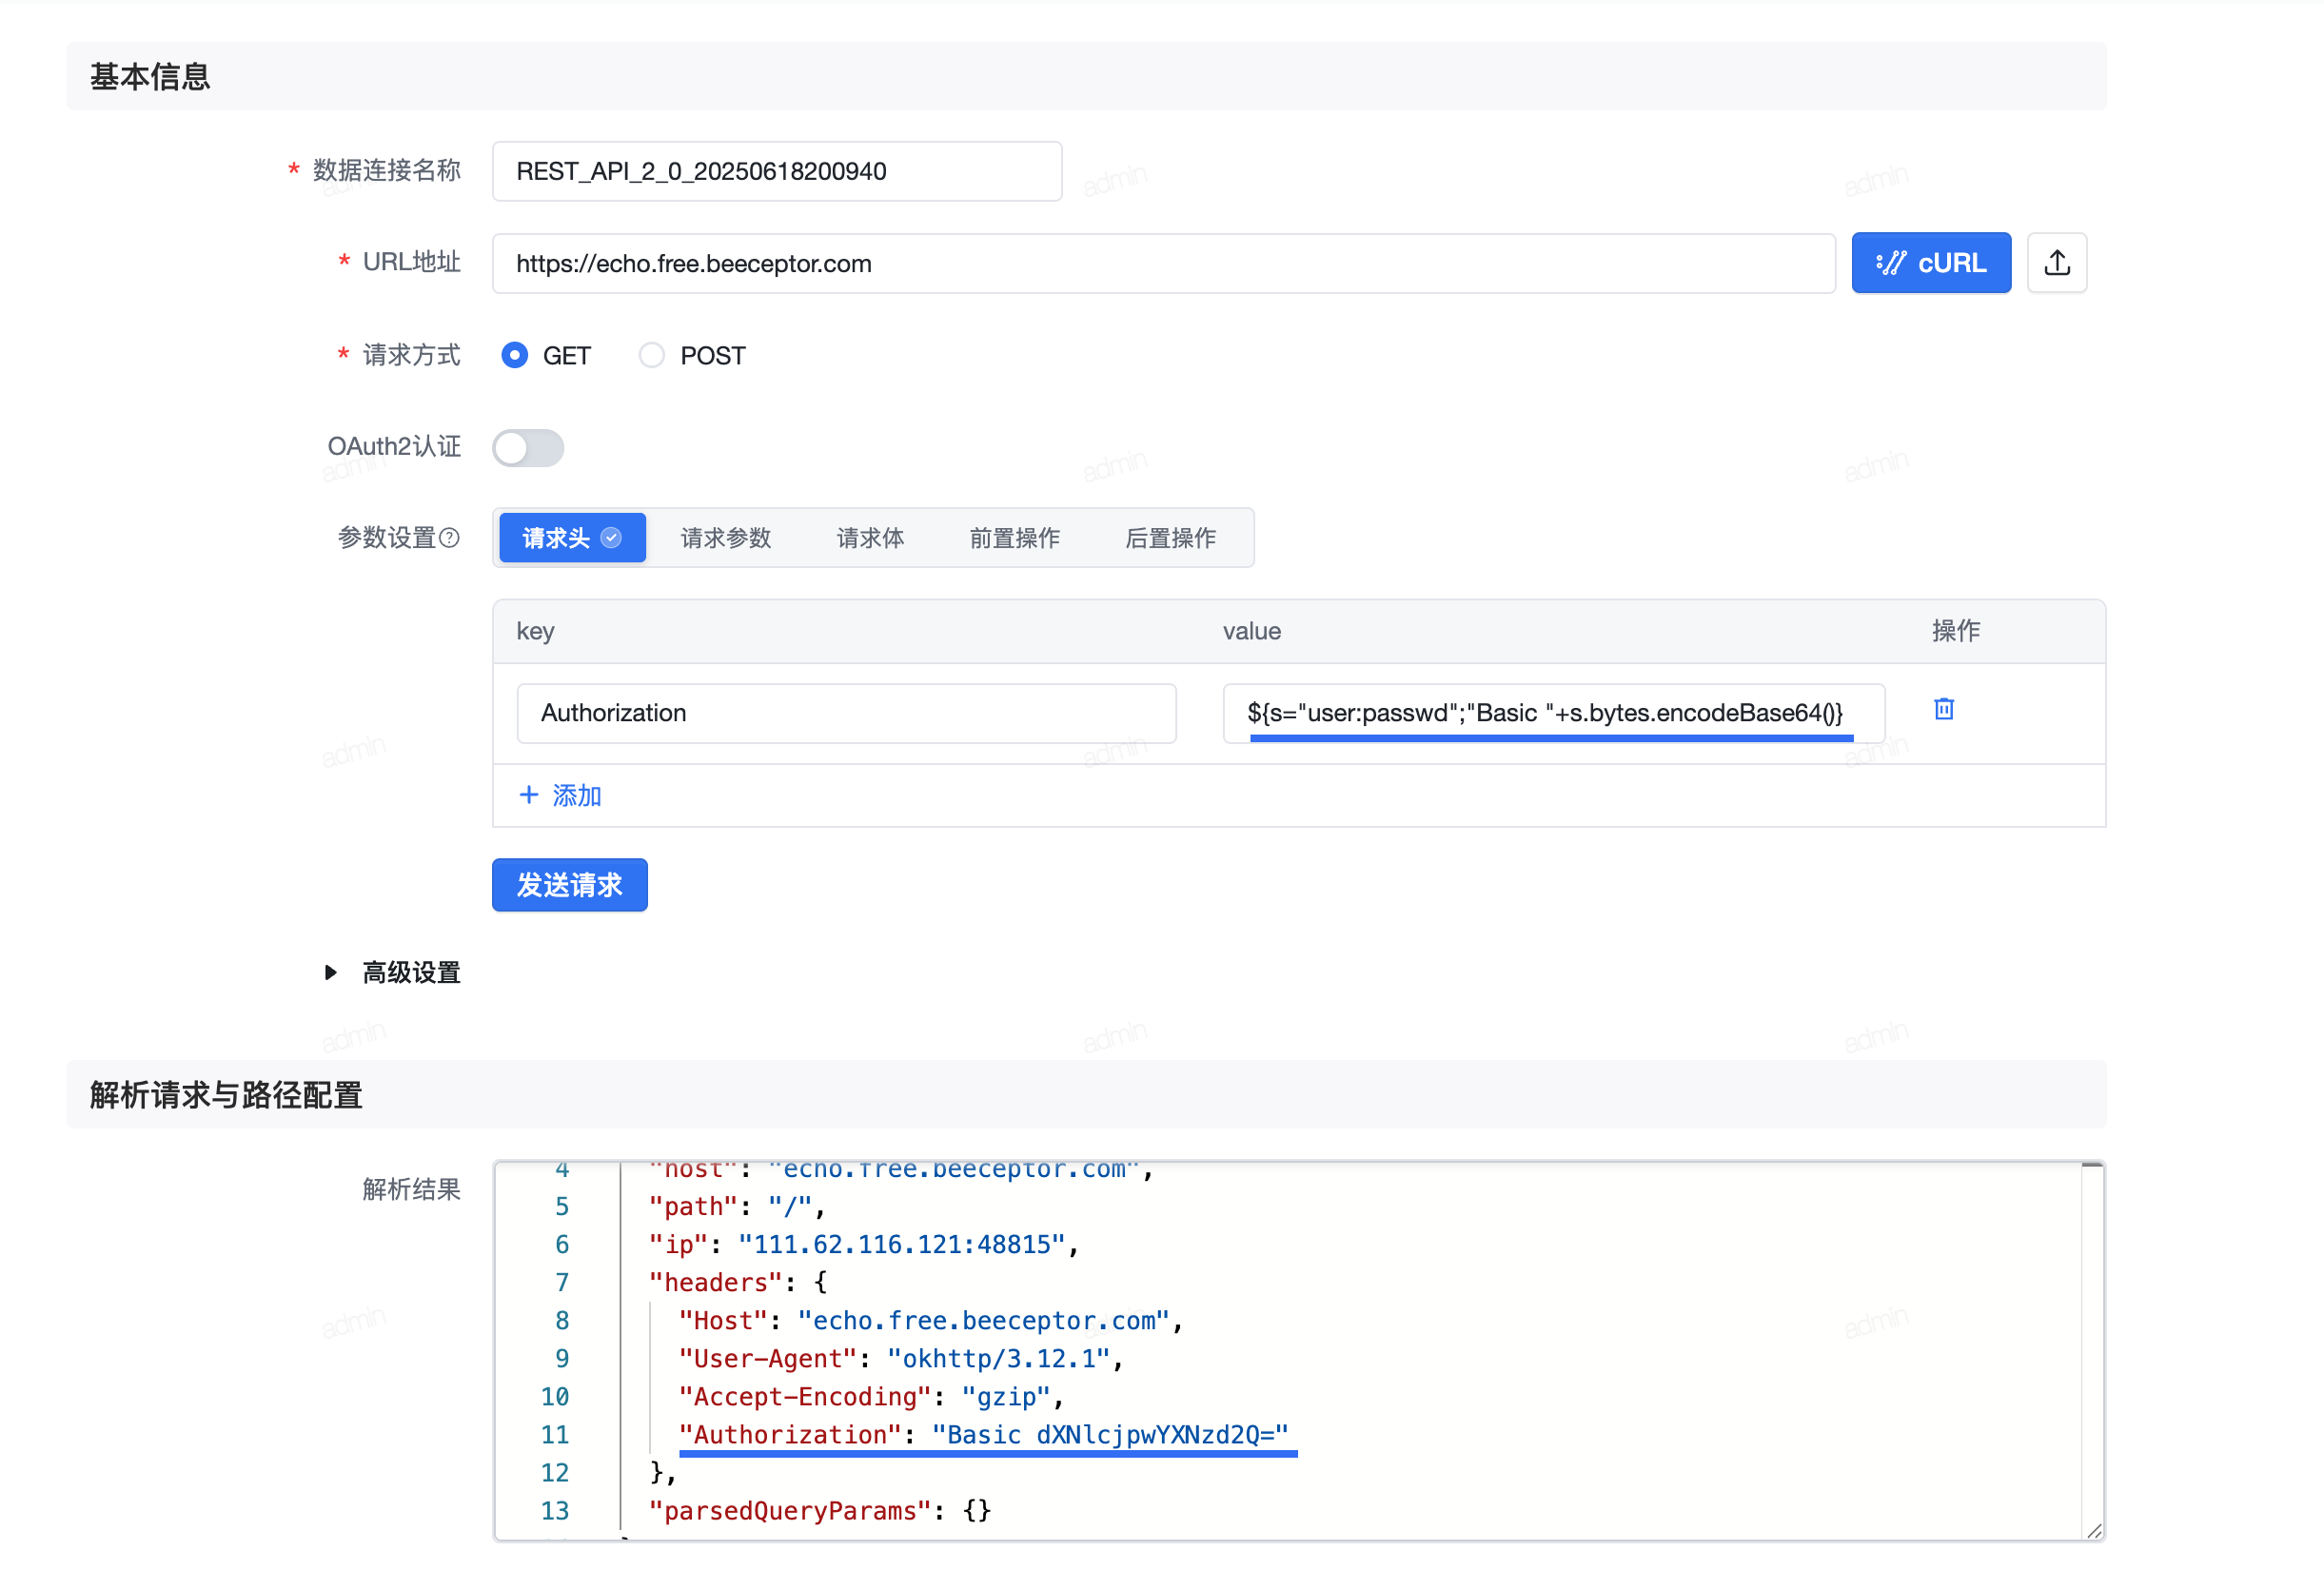Select the GET request method

pyautogui.click(x=515, y=355)
